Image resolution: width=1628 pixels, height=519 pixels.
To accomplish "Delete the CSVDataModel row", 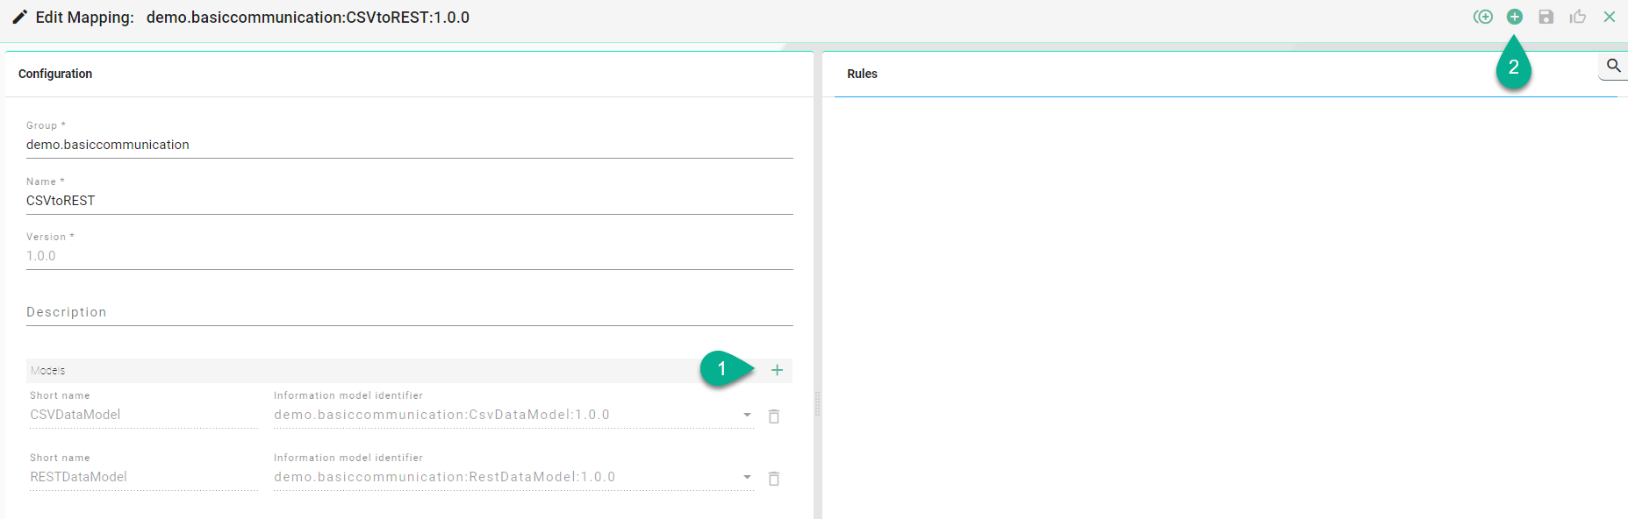I will (x=774, y=416).
